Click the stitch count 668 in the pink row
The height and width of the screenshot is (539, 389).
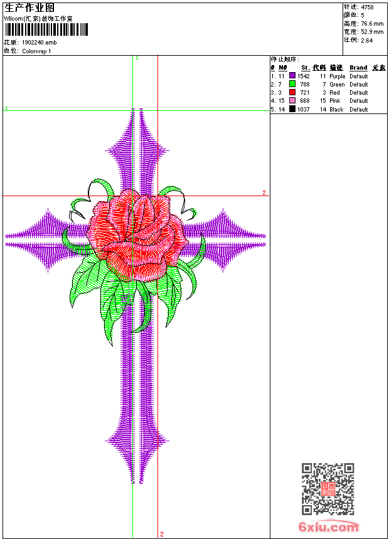(305, 101)
